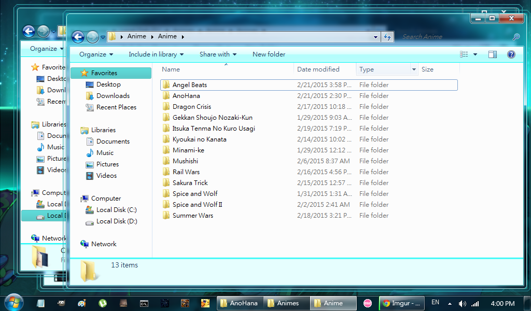Open the Share with dropdown
531x311 pixels.
218,54
